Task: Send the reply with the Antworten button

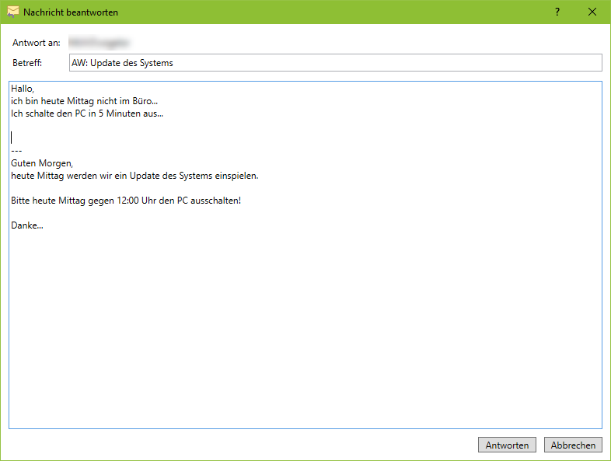Action: point(507,445)
